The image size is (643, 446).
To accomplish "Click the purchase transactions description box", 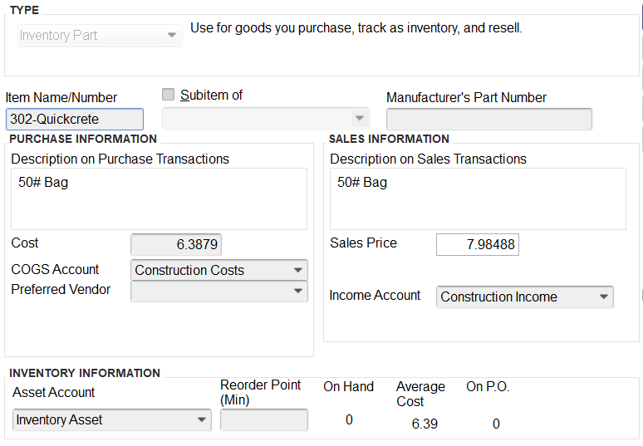I will click(159, 198).
